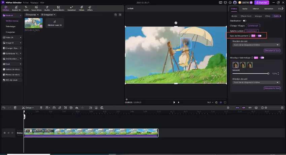The height and width of the screenshot is (155, 286).
Task: Toggle the Mosaïque Automatique switch
Action: pos(262,58)
